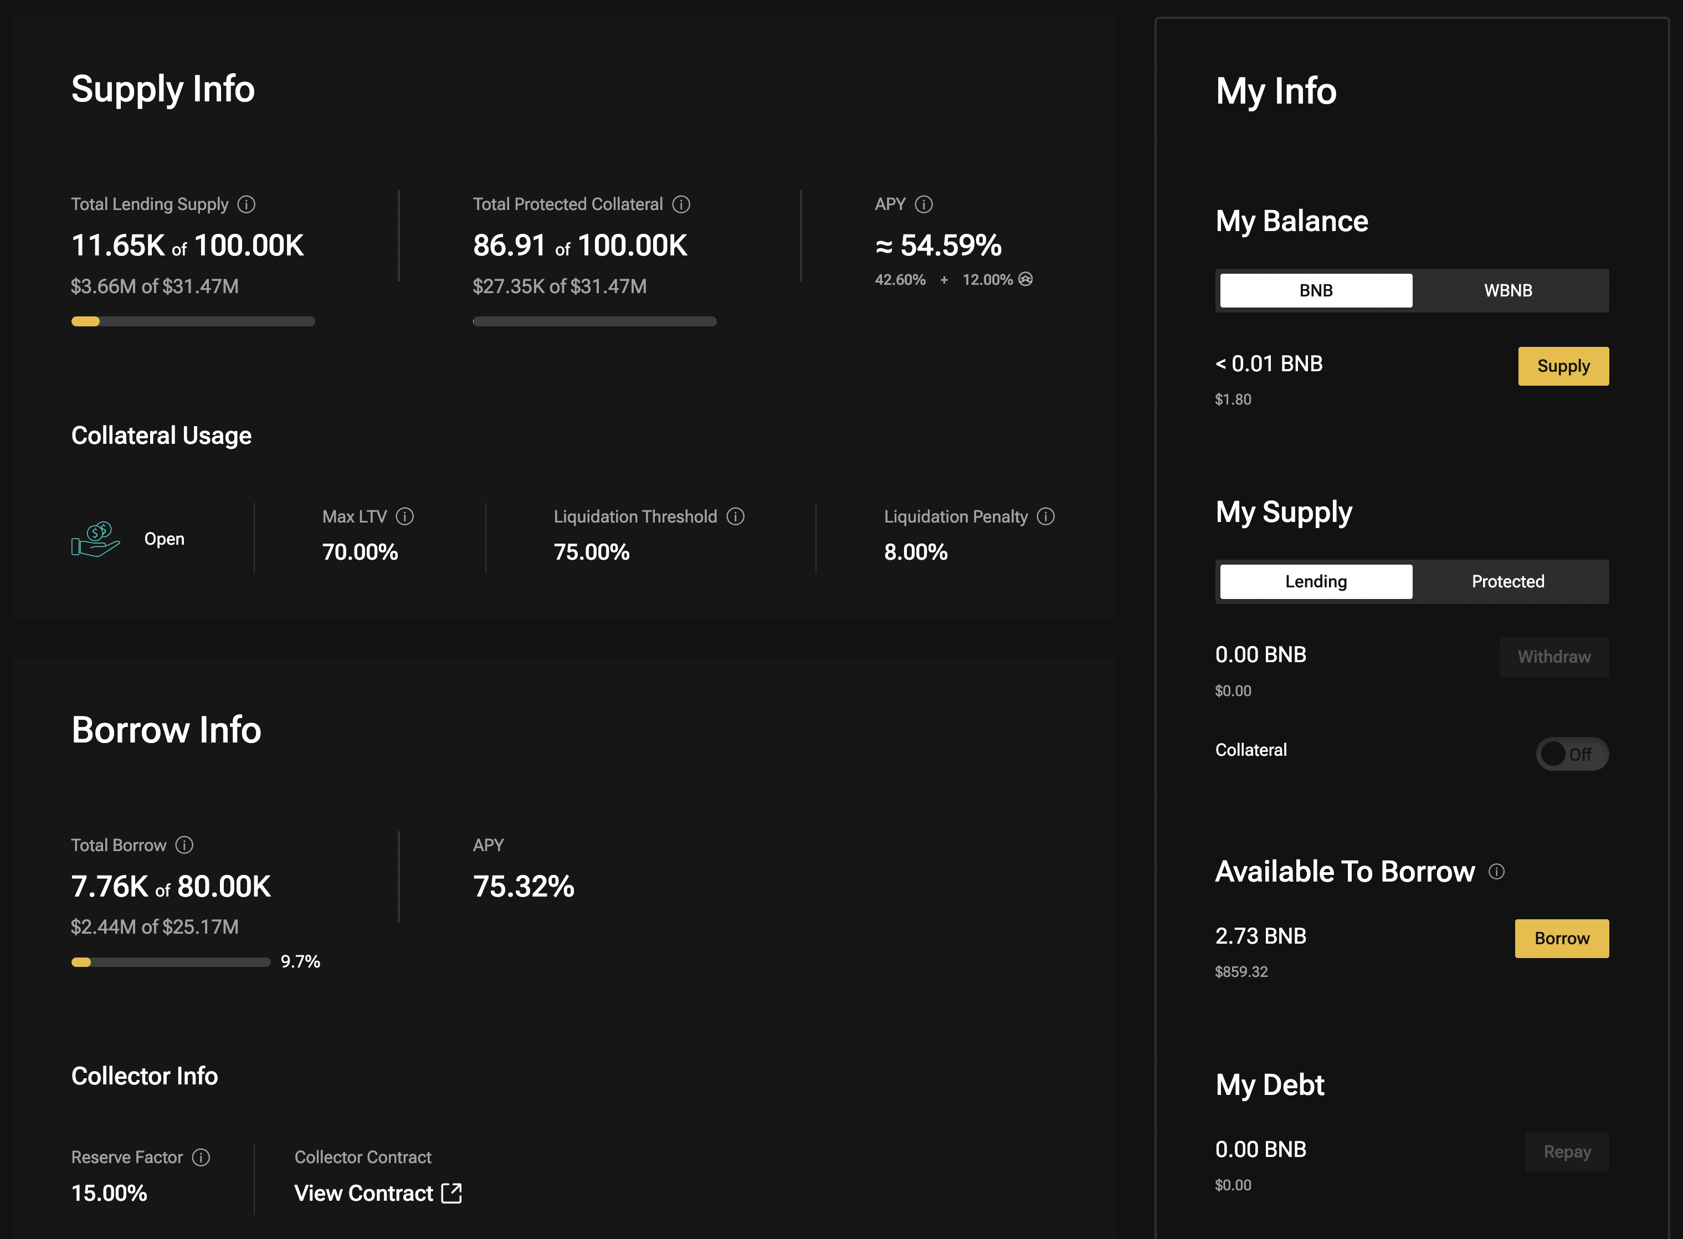Select the Lending supply tab
1683x1239 pixels.
pyautogui.click(x=1316, y=581)
